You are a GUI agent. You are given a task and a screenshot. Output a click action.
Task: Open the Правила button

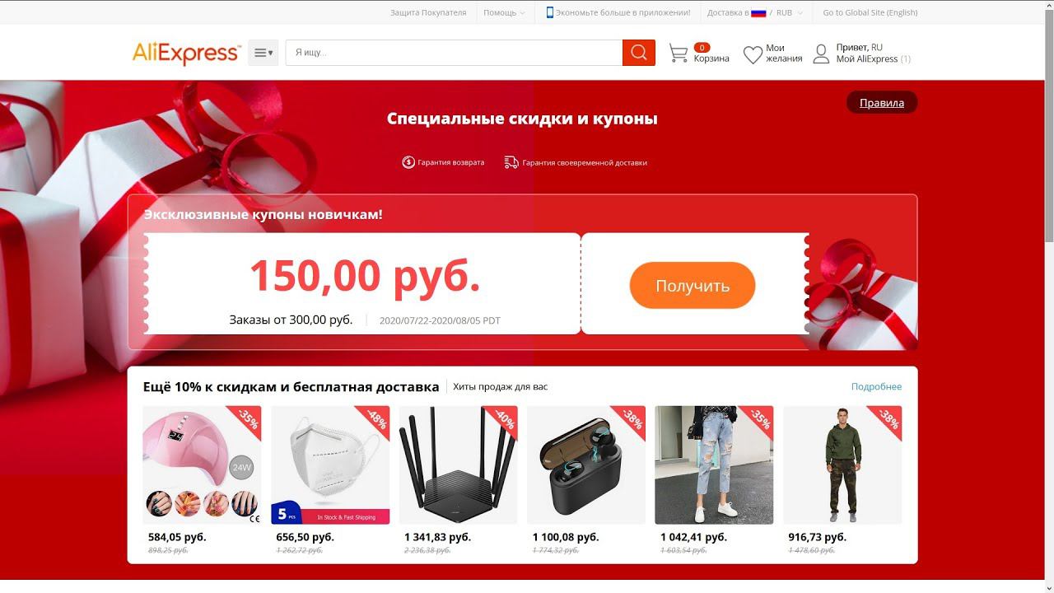882,102
